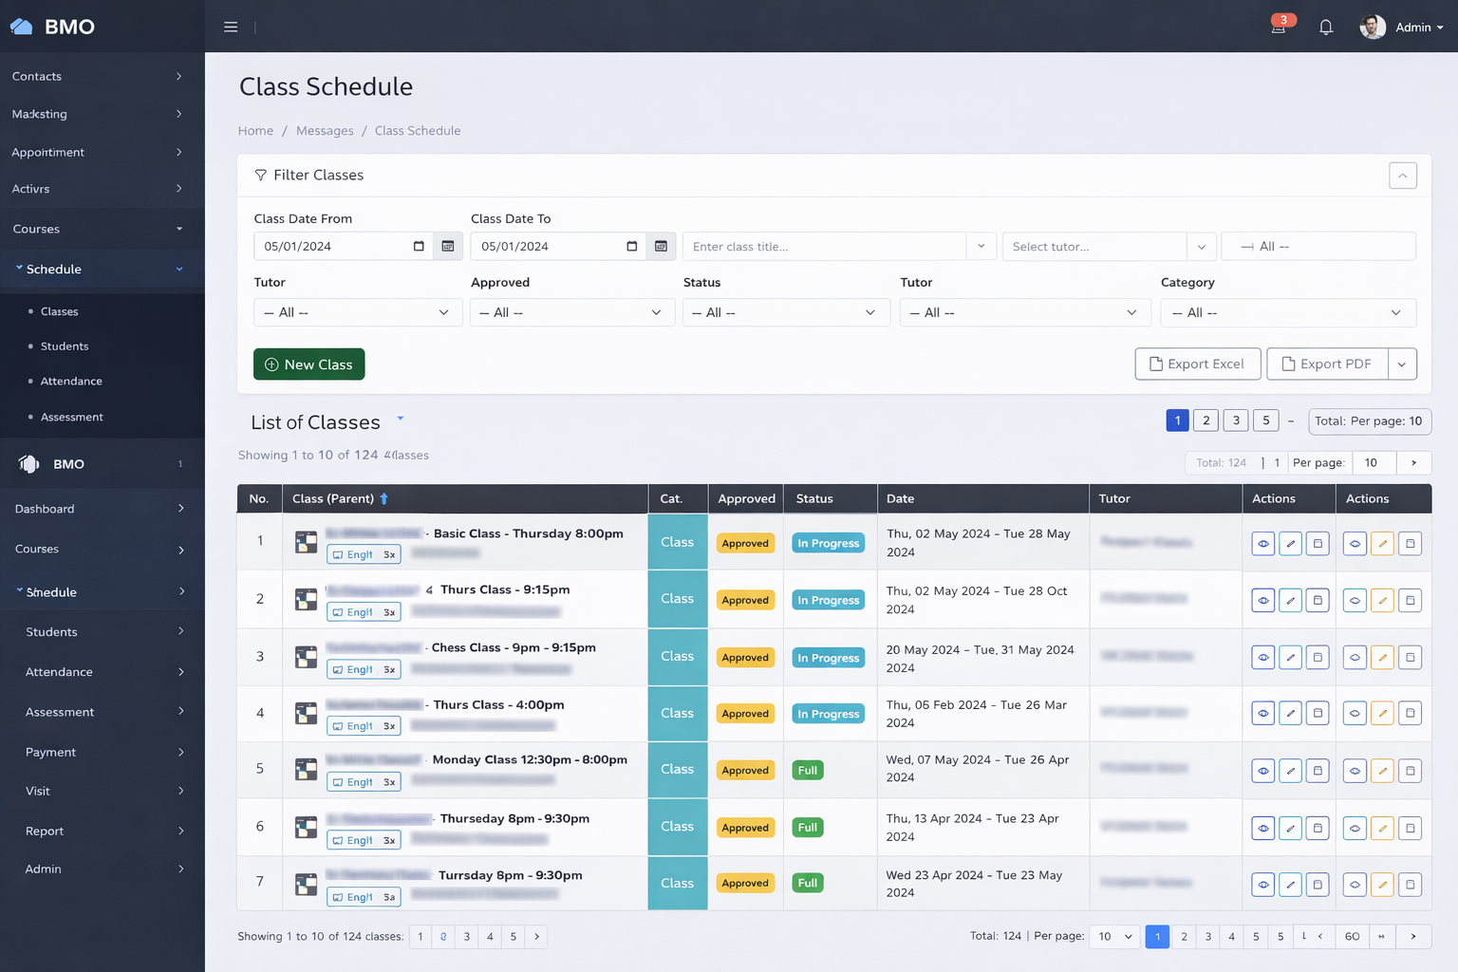This screenshot has width=1458, height=972.
Task: Click BMO brain icon in sidebar middle
Action: (x=29, y=463)
